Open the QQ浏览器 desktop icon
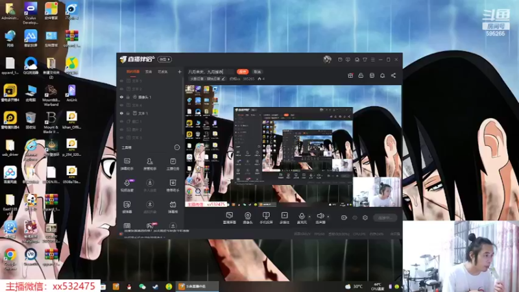The height and width of the screenshot is (292, 519). click(30, 66)
